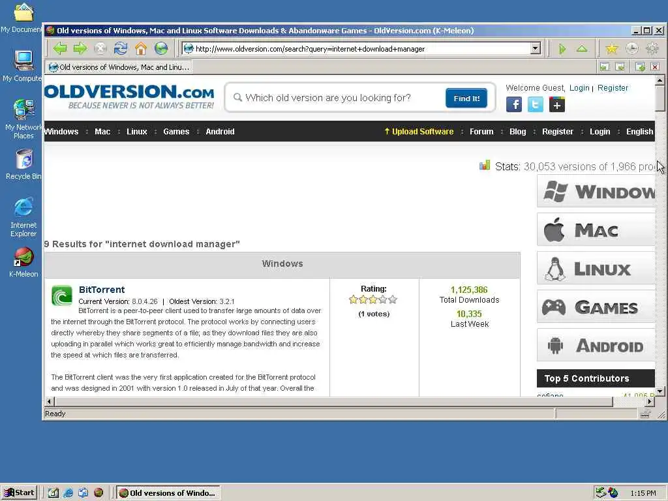
Task: Go to the home page via house icon
Action: point(141,48)
